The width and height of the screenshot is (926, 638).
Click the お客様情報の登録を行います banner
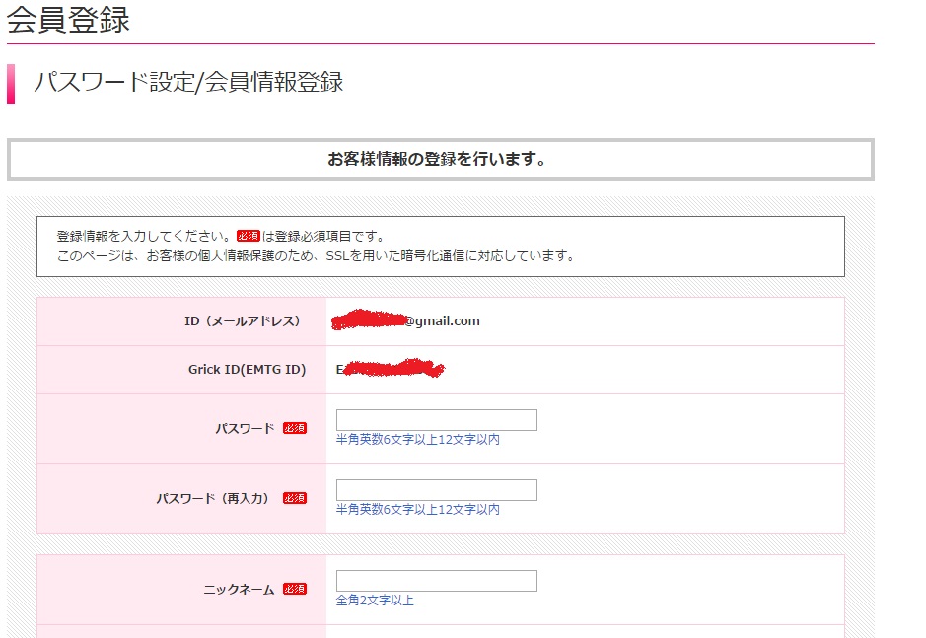(x=440, y=160)
